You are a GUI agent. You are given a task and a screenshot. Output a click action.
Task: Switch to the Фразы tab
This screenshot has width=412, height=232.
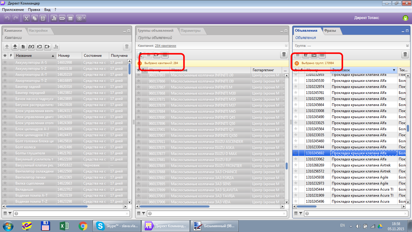pyautogui.click(x=330, y=31)
